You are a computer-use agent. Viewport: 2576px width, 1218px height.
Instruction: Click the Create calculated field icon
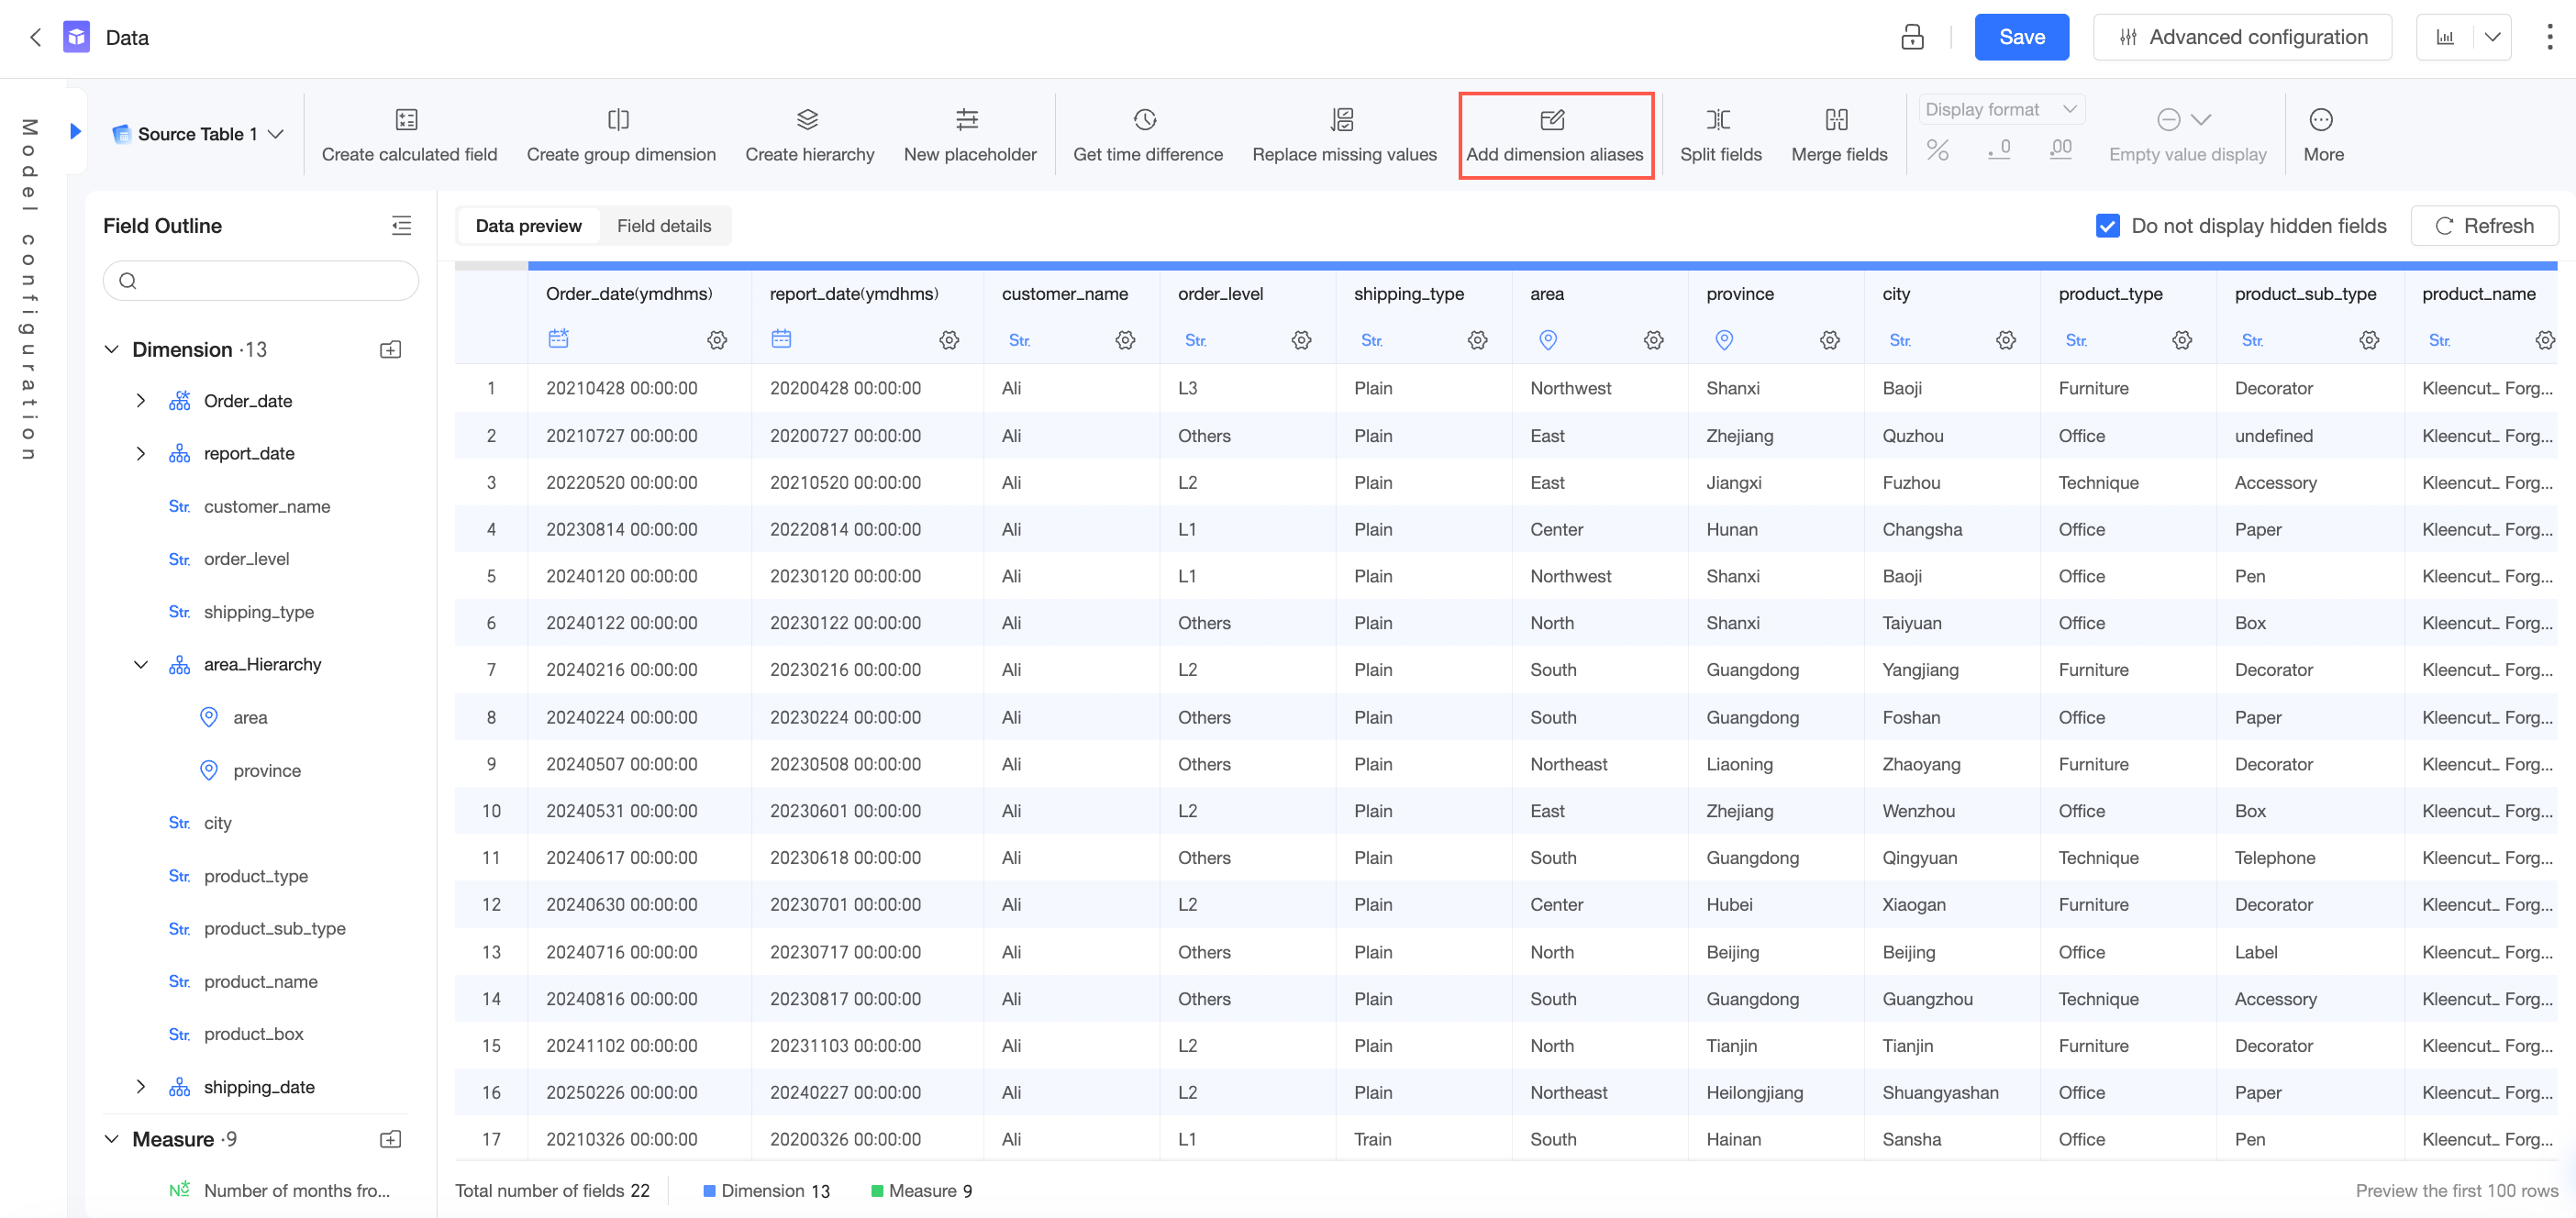pyautogui.click(x=406, y=120)
